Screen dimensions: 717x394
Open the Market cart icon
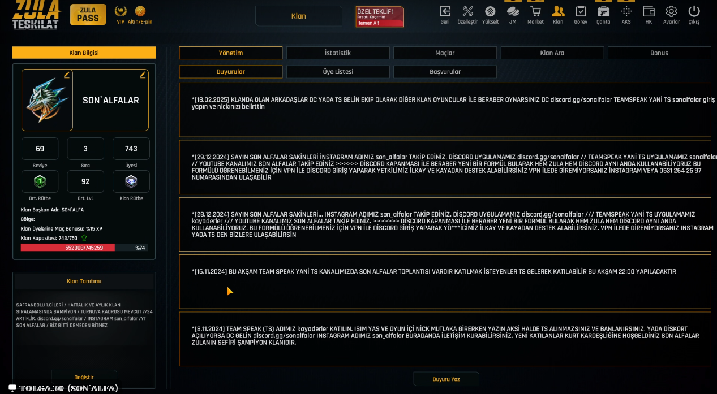[535, 12]
